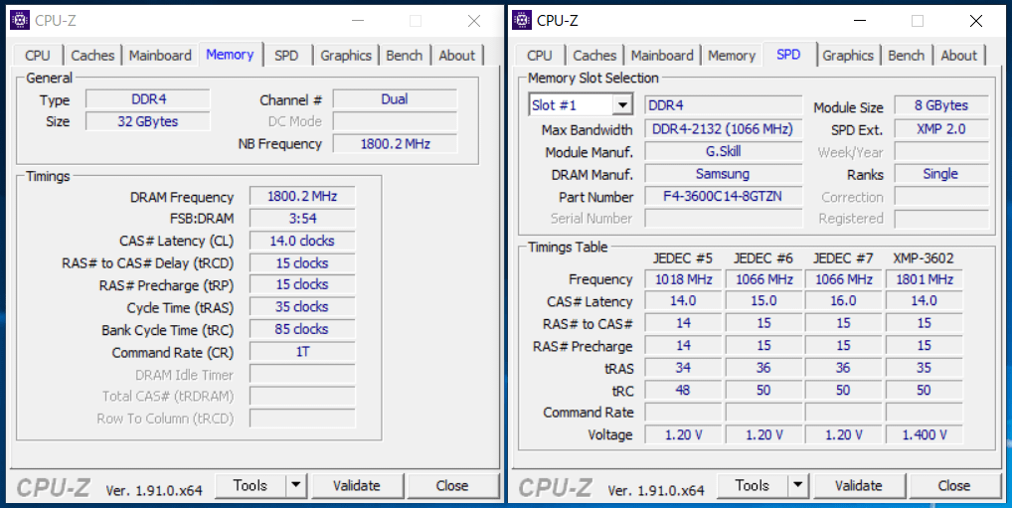Click XMP-3602 voltage 1.400 V cell
Image resolution: width=1012 pixels, height=508 pixels.
925,435
